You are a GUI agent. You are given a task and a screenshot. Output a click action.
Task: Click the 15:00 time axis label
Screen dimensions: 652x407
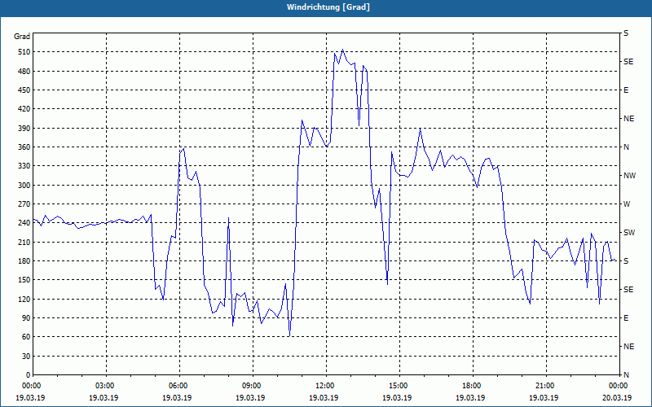point(399,386)
